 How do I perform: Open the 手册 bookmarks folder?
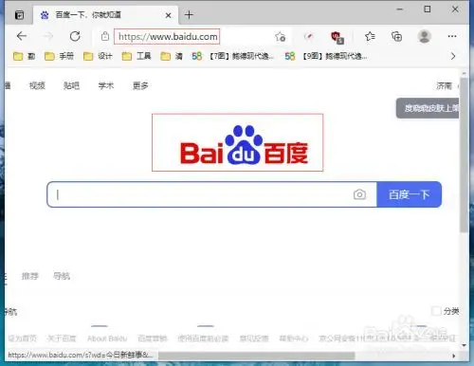[x=59, y=56]
